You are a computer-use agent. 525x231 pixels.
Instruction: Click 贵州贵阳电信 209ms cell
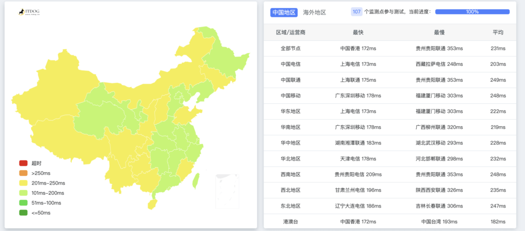coord(358,174)
